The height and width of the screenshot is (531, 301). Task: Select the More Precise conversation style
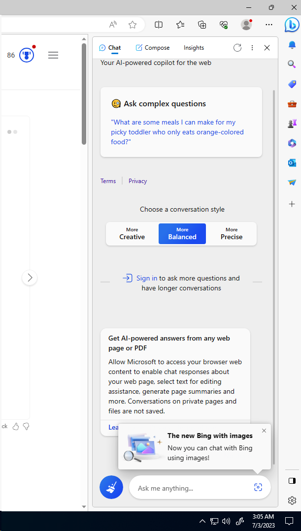click(232, 234)
